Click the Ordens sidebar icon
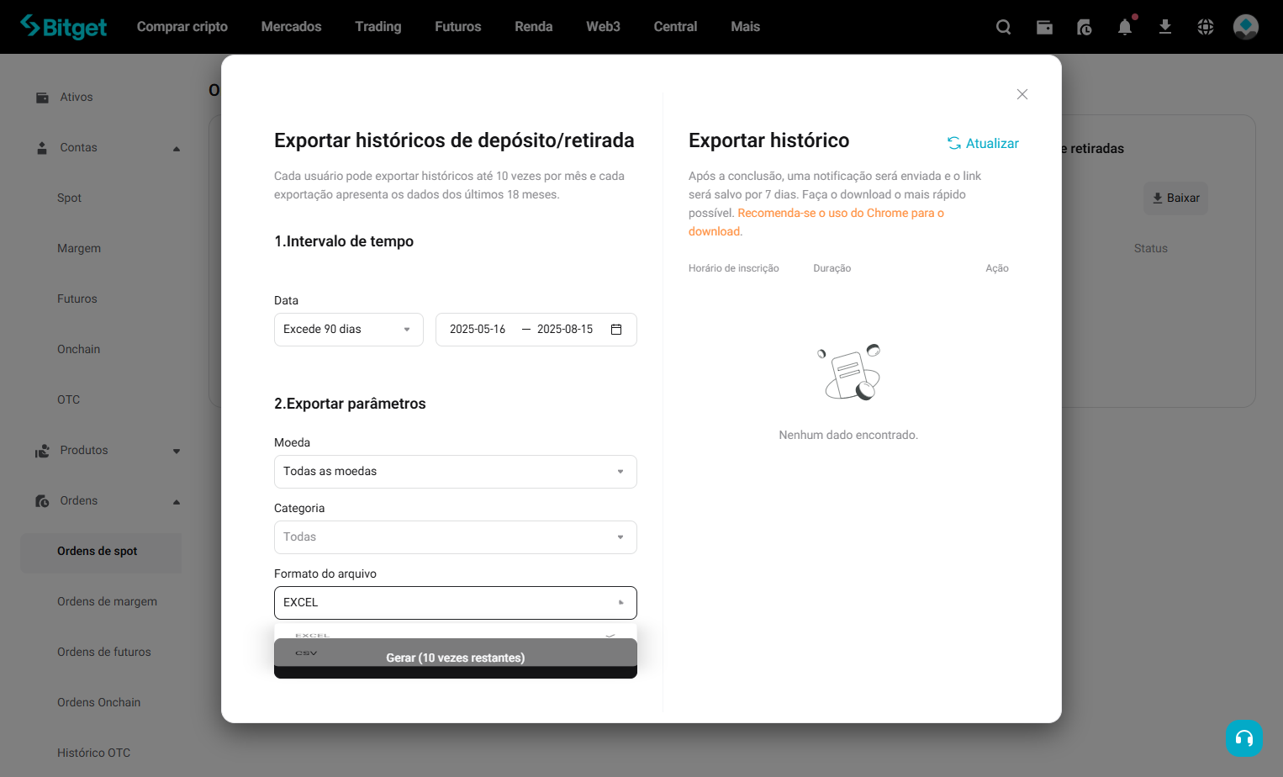This screenshot has width=1283, height=777. point(42,501)
